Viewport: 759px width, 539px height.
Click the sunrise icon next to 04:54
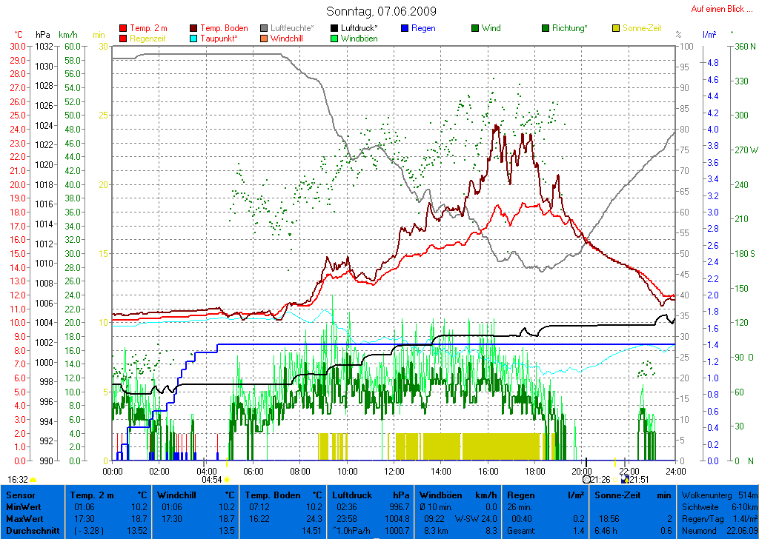pos(228,480)
